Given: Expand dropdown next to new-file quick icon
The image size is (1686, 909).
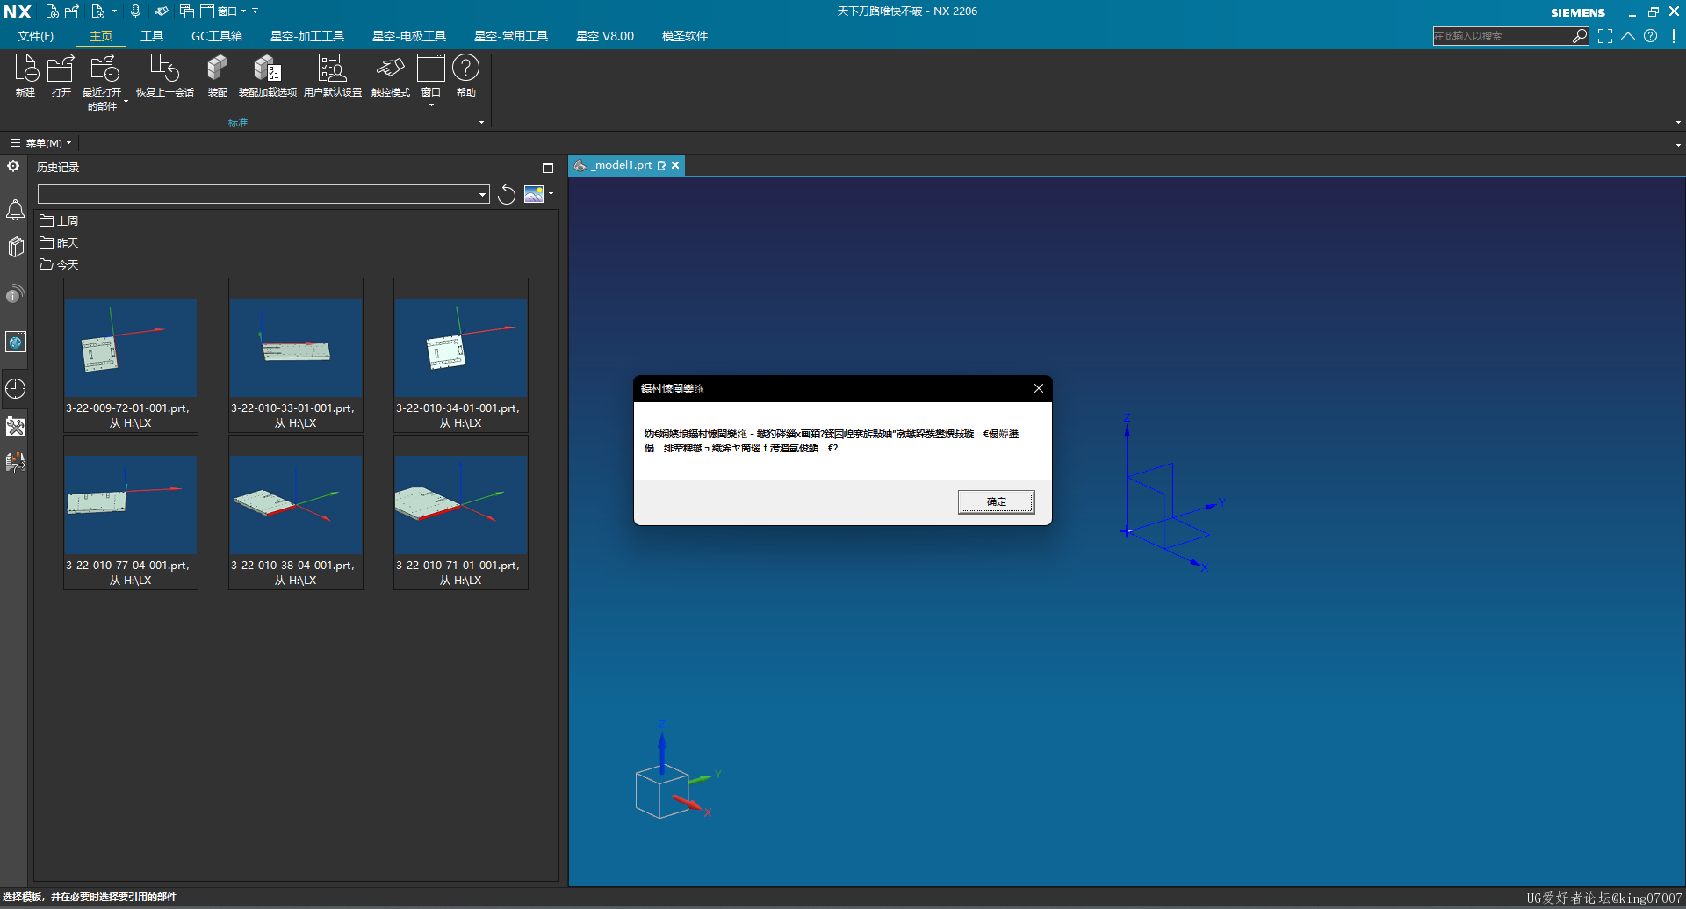Looking at the screenshot, I should [x=114, y=11].
